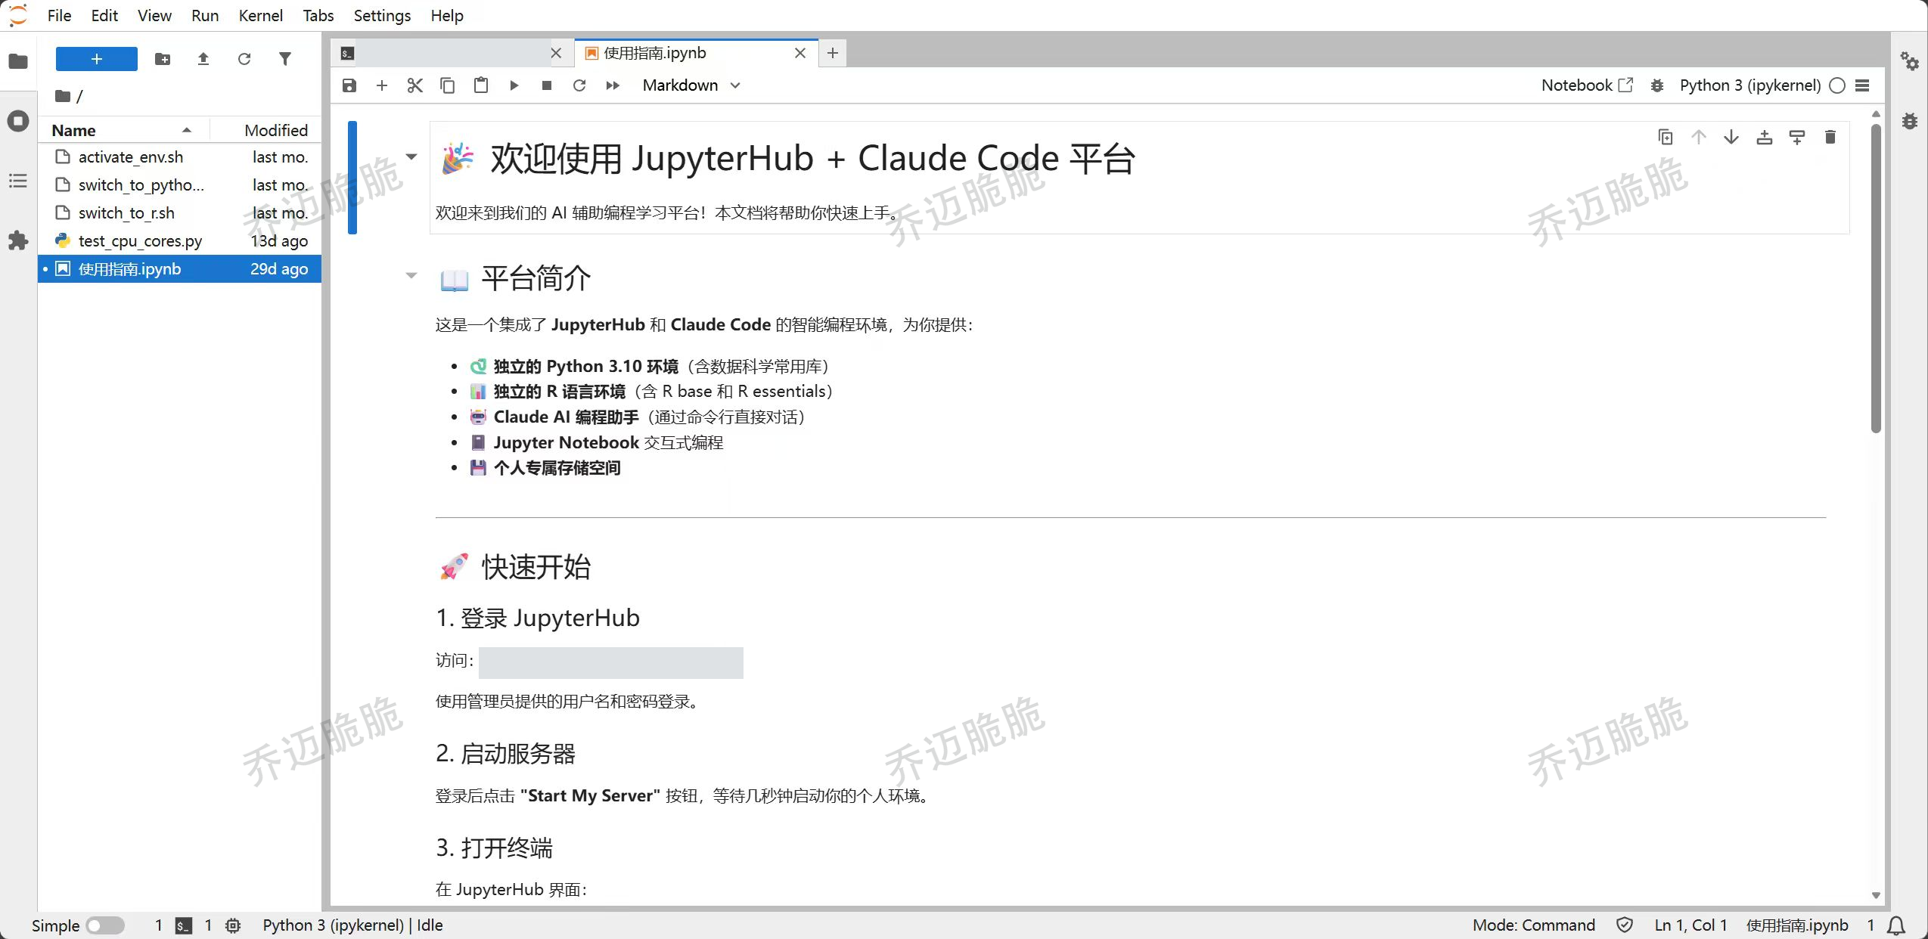Sort files by the Name column
The image size is (1928, 939).
tap(123, 130)
